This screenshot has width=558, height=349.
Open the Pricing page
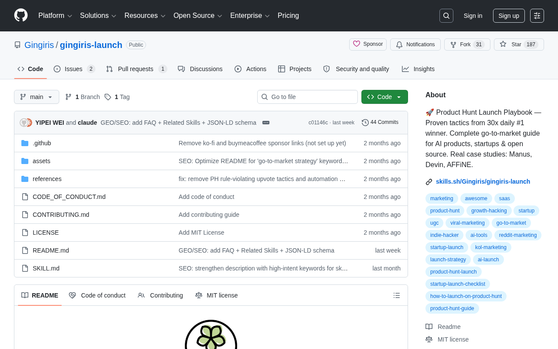(288, 16)
